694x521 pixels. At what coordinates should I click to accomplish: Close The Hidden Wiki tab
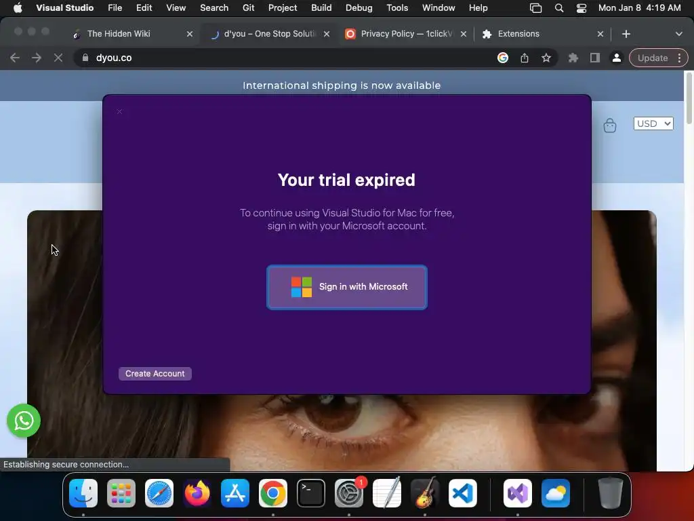click(190, 34)
